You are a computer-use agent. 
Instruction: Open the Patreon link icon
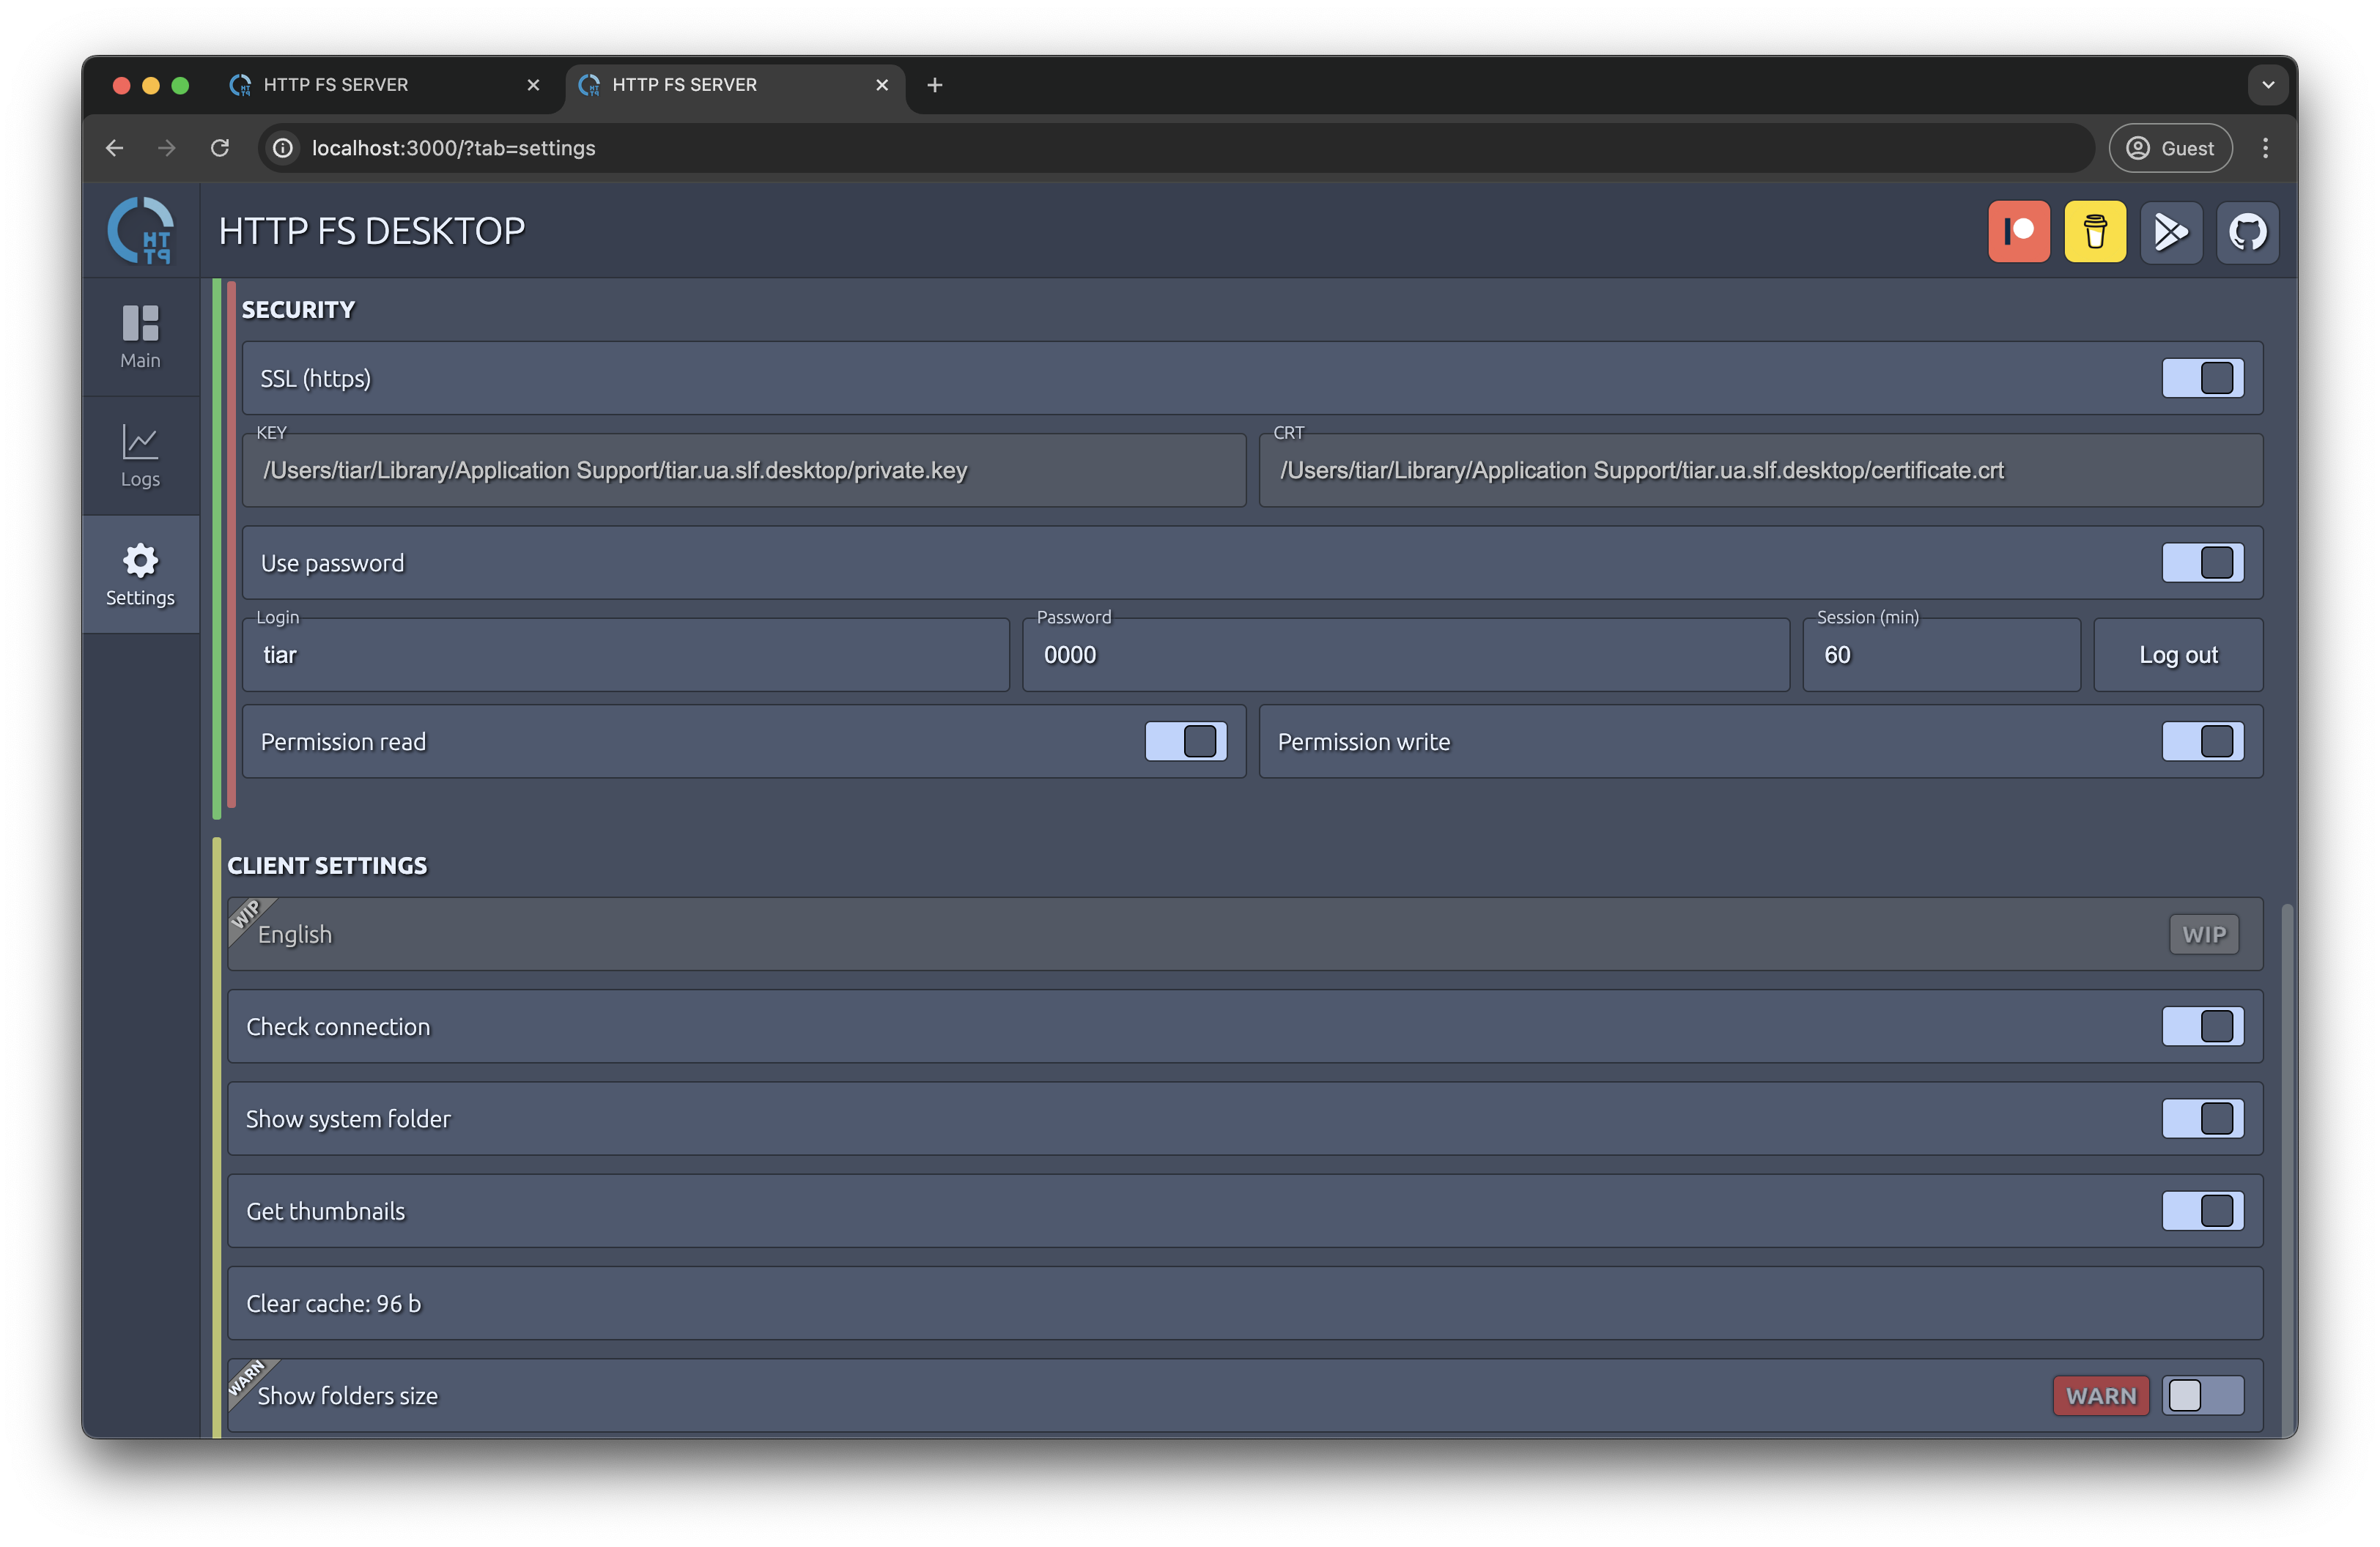click(x=2018, y=232)
